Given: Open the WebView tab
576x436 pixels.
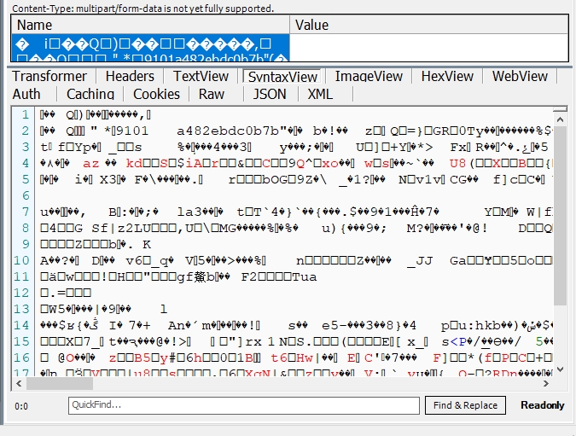Looking at the screenshot, I should pyautogui.click(x=520, y=77).
